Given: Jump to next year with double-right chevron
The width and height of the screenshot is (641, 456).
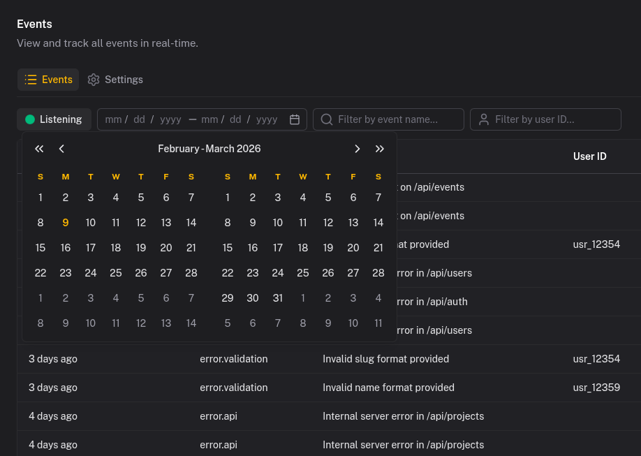Looking at the screenshot, I should (380, 149).
